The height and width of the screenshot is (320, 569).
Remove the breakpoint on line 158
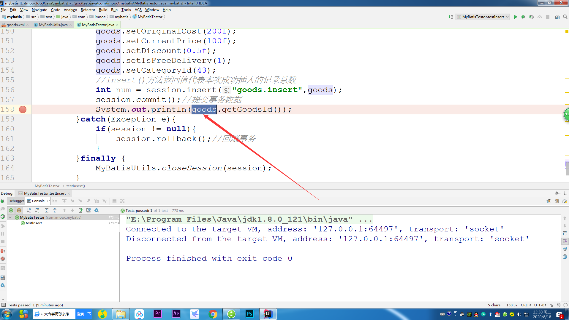23,109
